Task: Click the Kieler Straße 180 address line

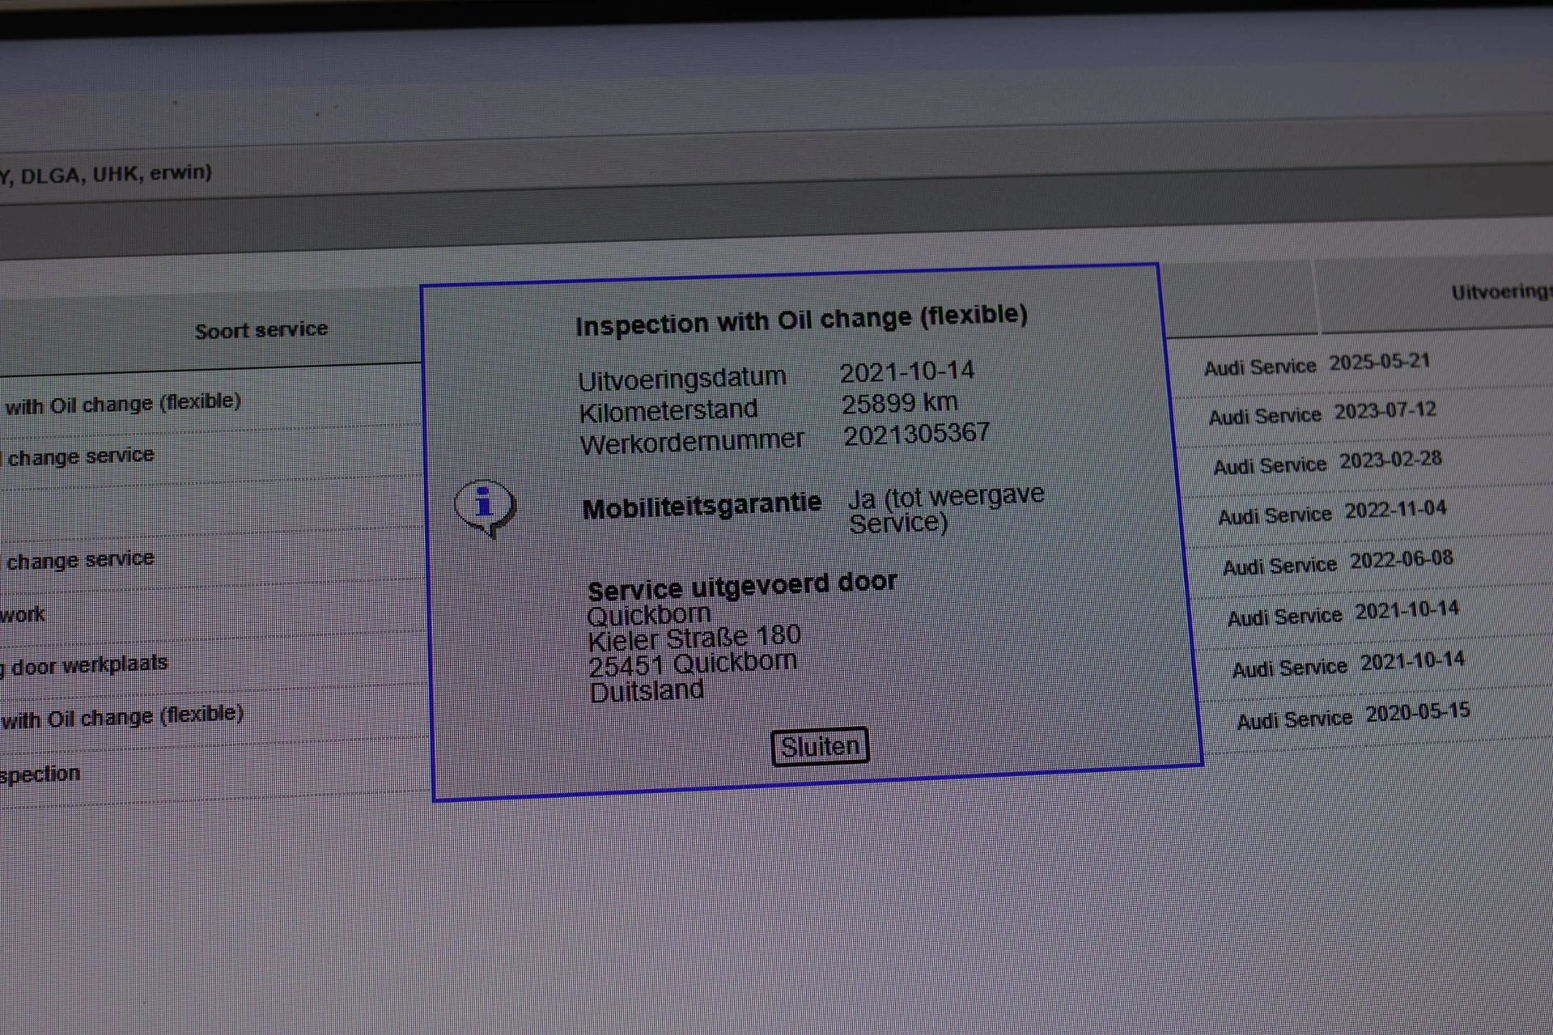Action: 694,638
